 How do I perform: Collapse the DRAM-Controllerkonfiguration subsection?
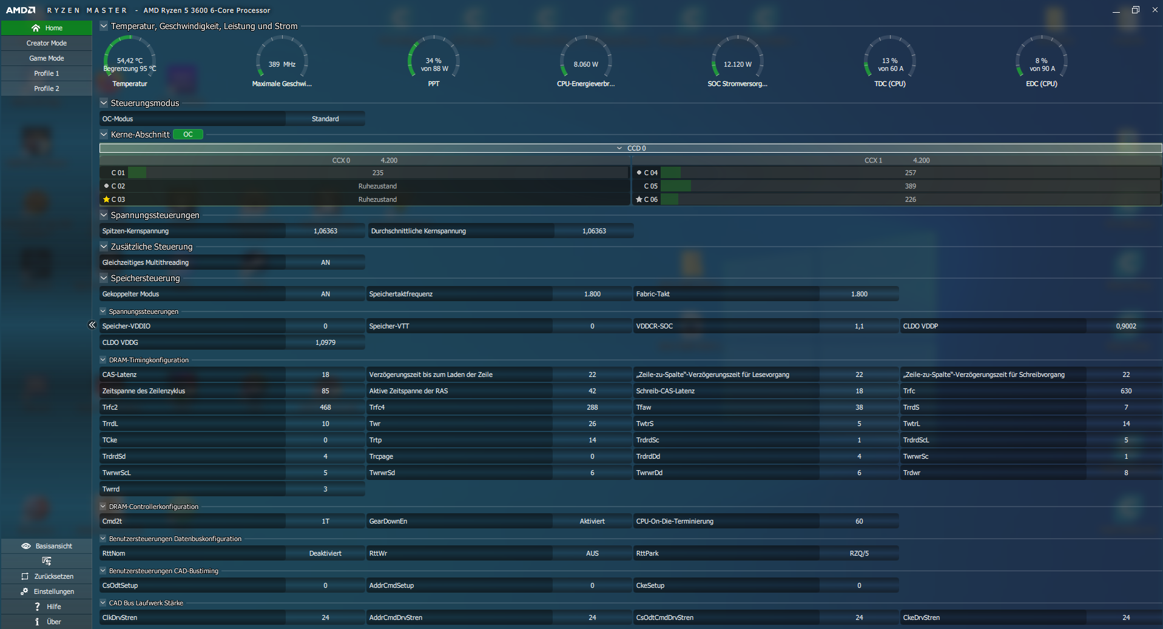point(103,507)
